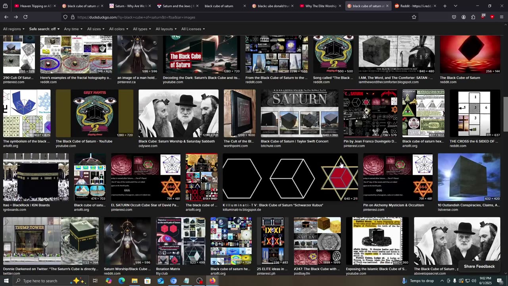This screenshot has height=286, width=508.
Task: Open the Any time filter dropdown
Action: coord(73,29)
